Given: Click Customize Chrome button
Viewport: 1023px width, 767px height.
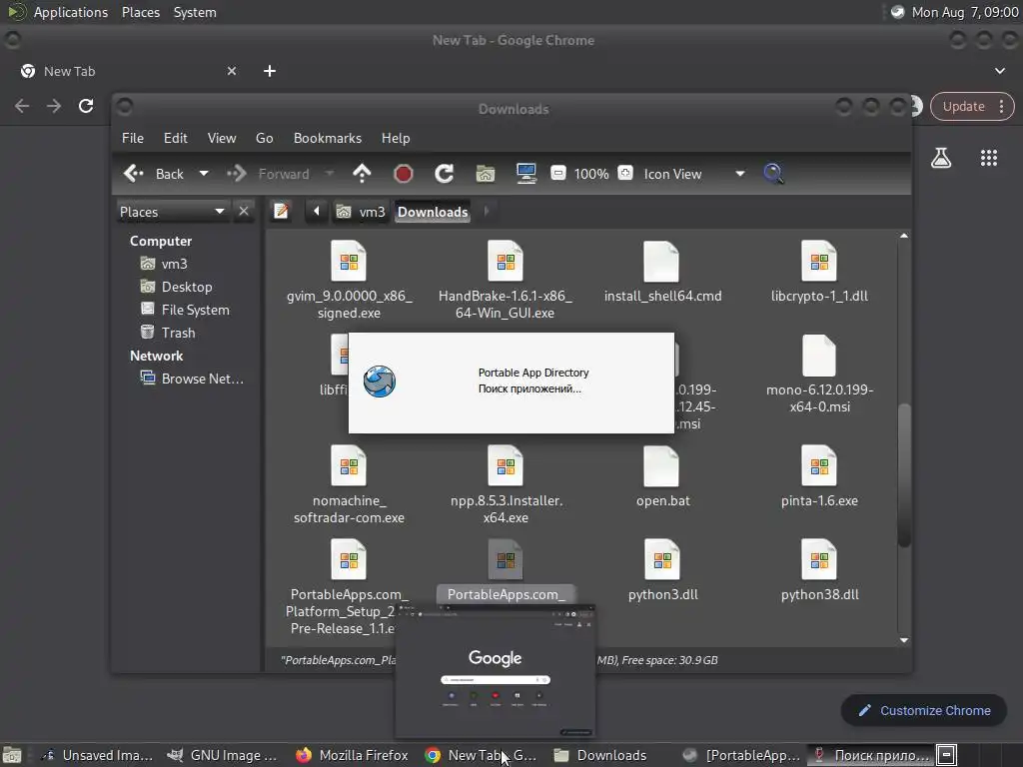Looking at the screenshot, I should (924, 710).
